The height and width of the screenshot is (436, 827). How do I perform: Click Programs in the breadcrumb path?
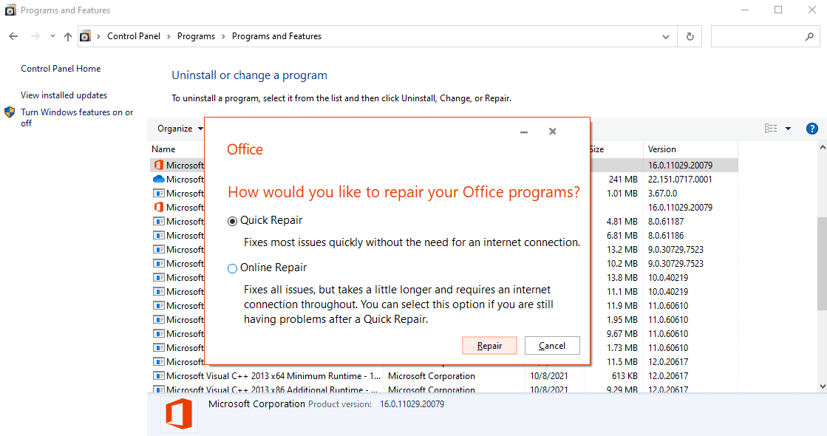196,36
